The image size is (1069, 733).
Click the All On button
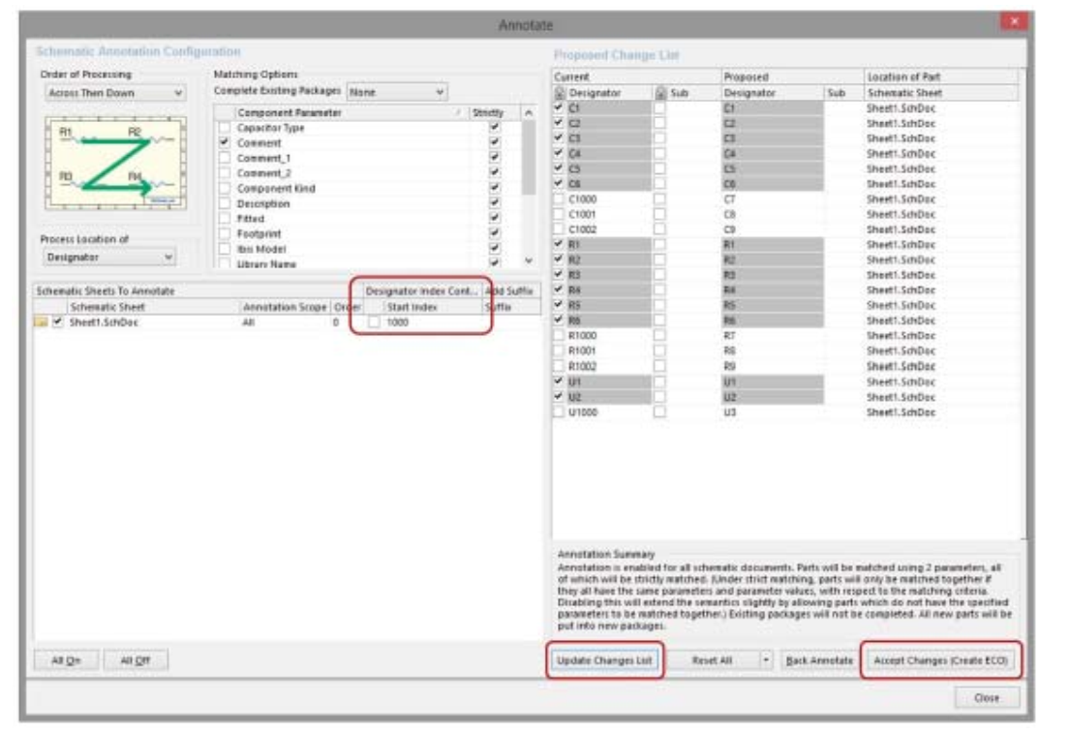click(x=66, y=660)
